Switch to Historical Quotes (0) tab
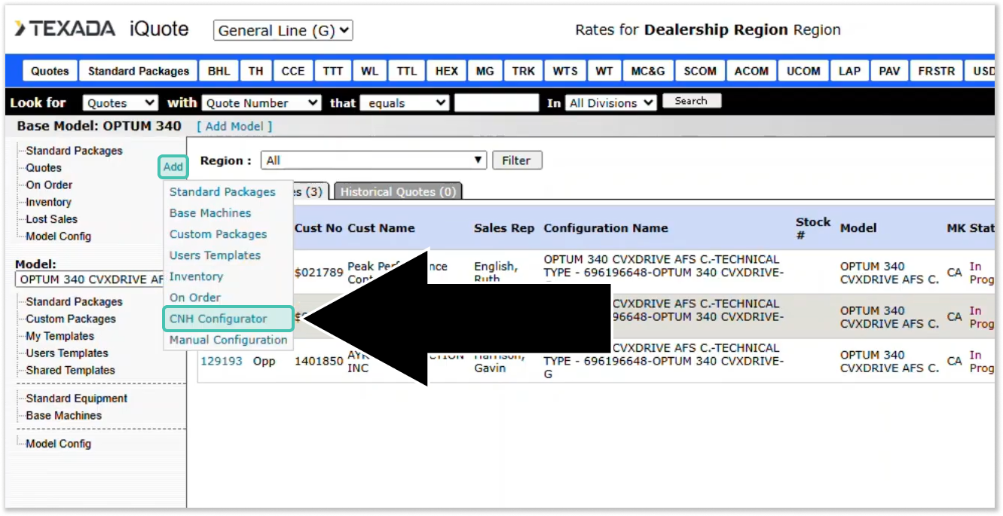Viewport: 1003px width, 516px height. click(398, 191)
